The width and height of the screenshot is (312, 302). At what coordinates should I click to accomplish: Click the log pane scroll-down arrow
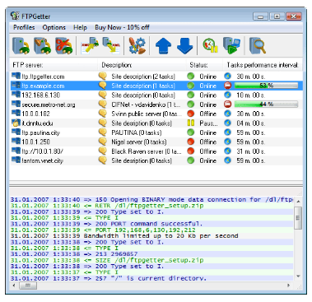tap(298, 276)
